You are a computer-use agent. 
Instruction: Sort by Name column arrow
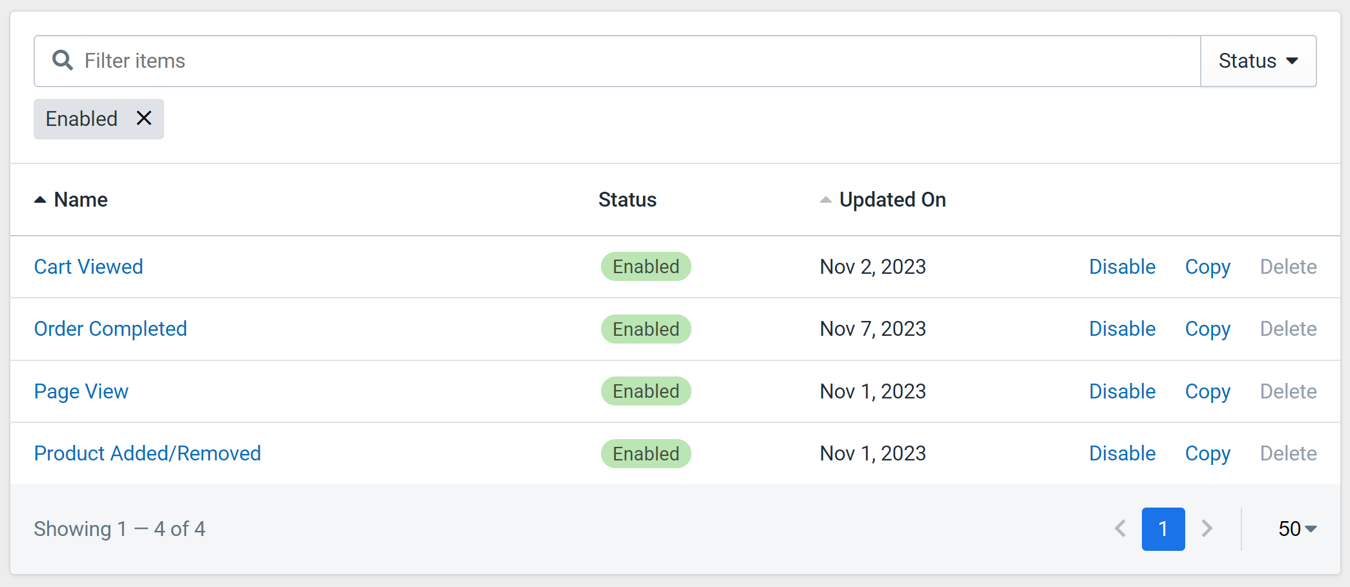click(x=40, y=200)
